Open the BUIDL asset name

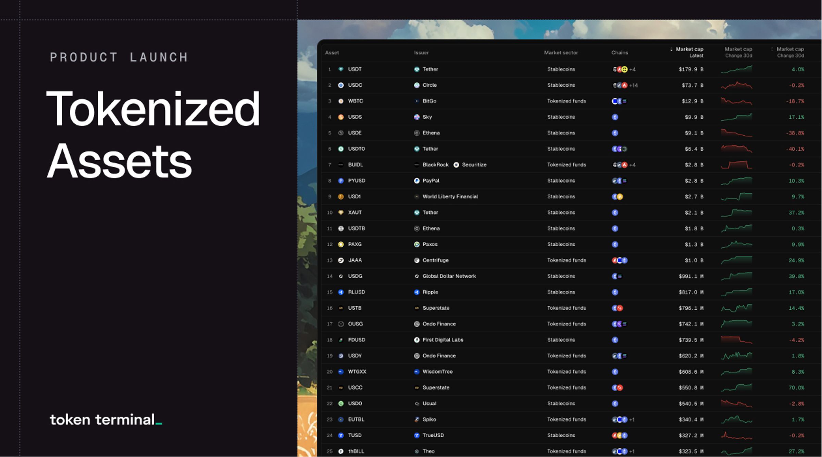tap(356, 165)
